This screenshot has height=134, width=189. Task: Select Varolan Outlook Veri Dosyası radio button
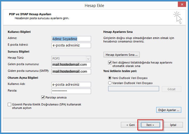pos(110,83)
